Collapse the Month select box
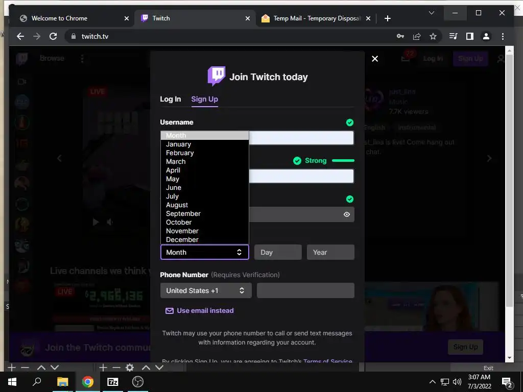Screen dimensions: 523x392 pos(204,252)
